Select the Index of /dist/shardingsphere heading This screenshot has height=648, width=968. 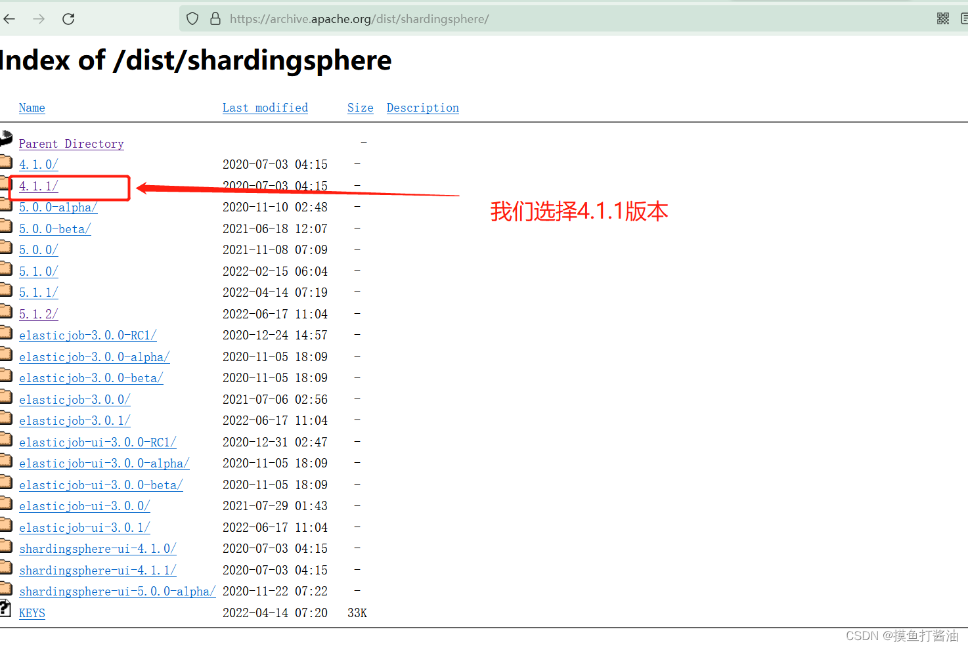[x=196, y=60]
